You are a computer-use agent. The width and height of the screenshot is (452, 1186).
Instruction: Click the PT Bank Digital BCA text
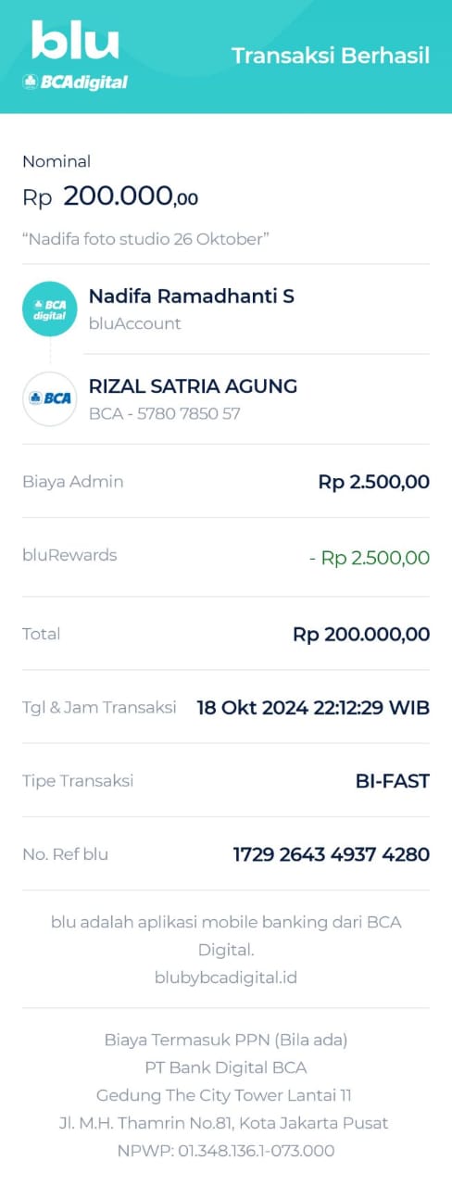coord(226,1067)
